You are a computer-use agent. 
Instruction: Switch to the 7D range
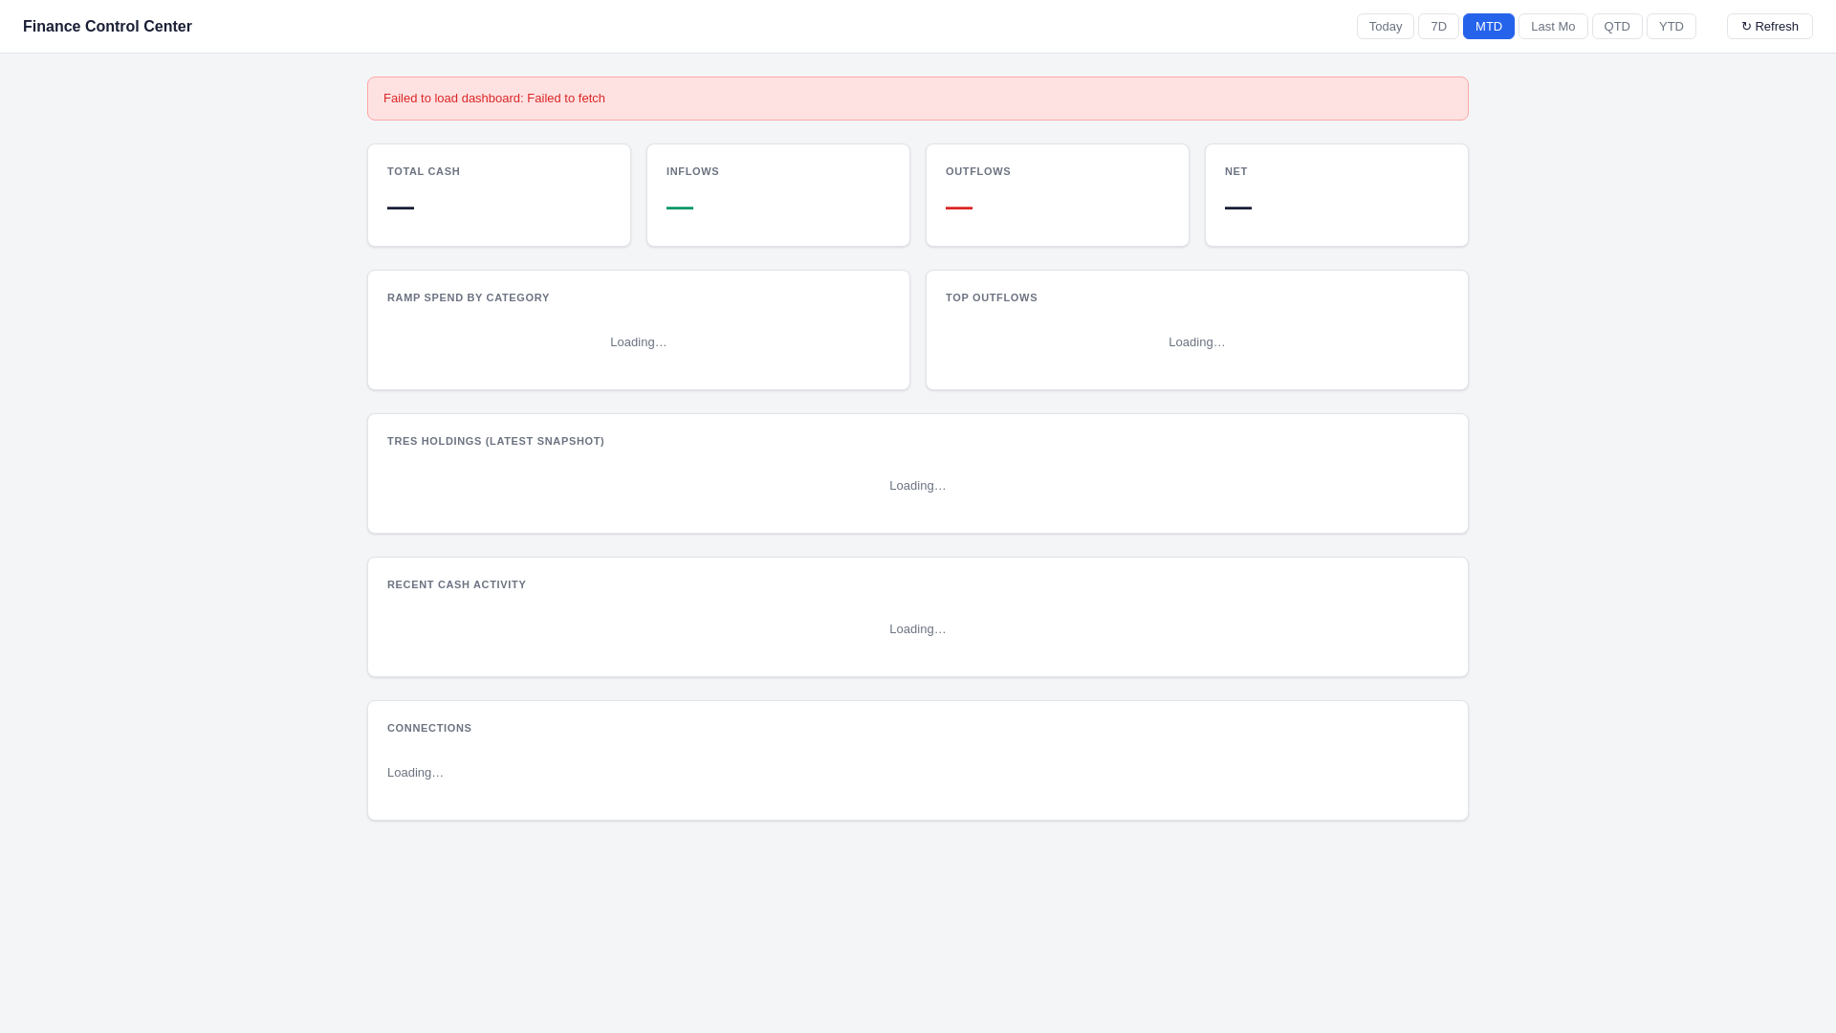coord(1438,27)
